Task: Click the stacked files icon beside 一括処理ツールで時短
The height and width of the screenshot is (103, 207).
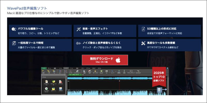Action: tap(14, 43)
